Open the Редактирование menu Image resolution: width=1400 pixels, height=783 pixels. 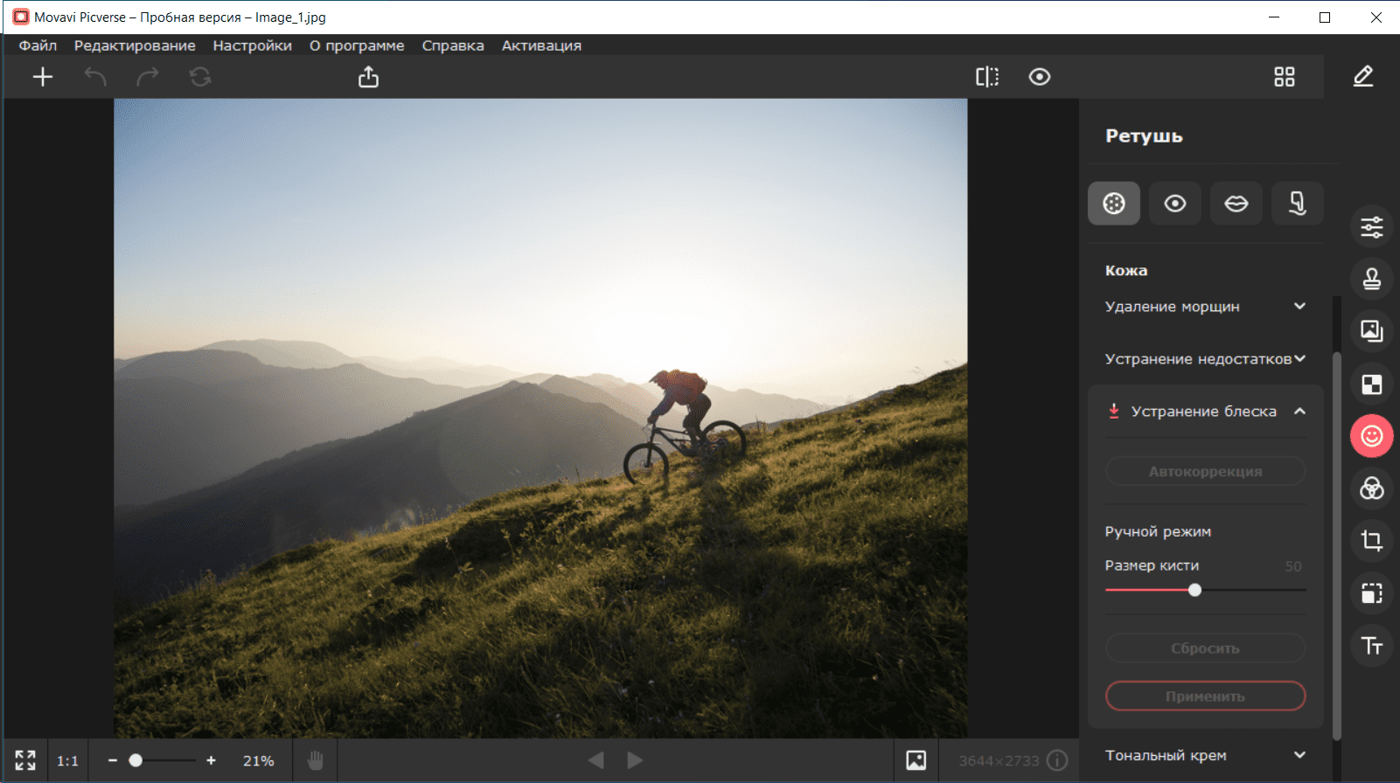pyautogui.click(x=135, y=45)
